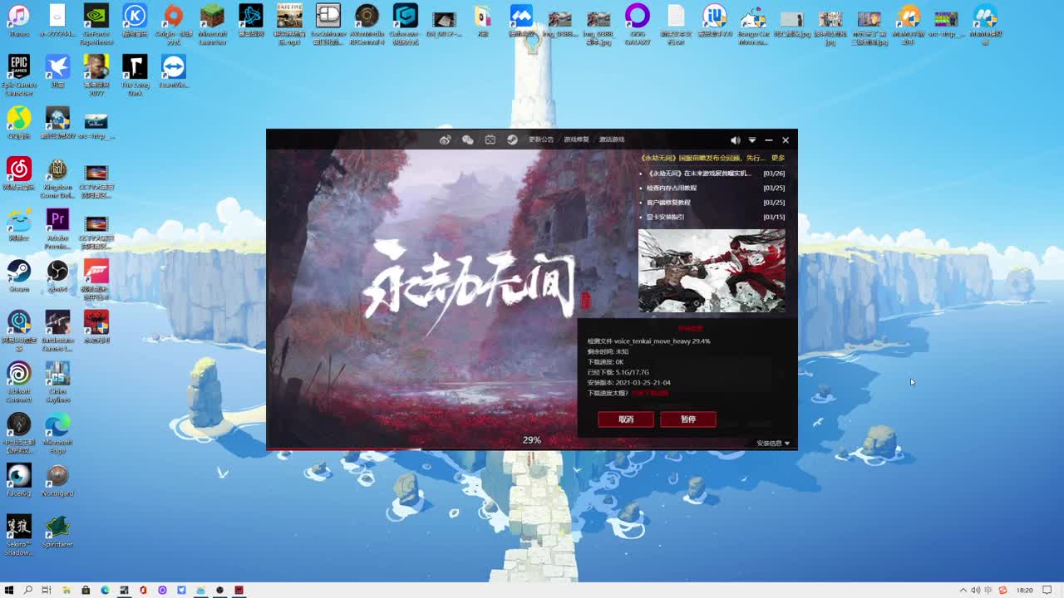
Task: Open iTunes desktop shortcut
Action: [x=18, y=22]
